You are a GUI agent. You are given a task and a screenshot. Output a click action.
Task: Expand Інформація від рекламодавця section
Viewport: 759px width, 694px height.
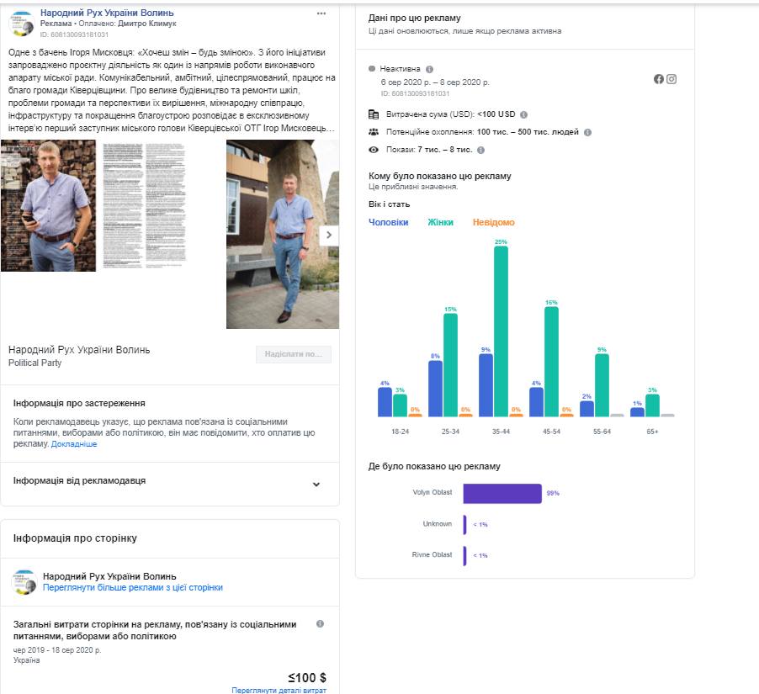(316, 484)
